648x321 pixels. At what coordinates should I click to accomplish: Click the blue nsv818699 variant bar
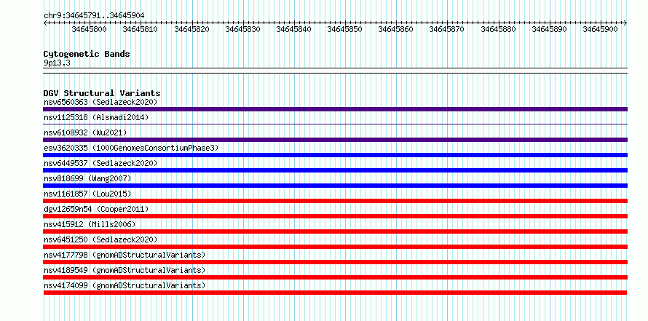click(335, 186)
